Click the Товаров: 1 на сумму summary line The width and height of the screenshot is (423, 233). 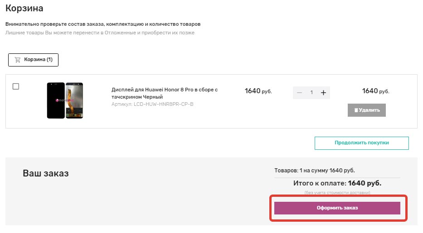[315, 171]
